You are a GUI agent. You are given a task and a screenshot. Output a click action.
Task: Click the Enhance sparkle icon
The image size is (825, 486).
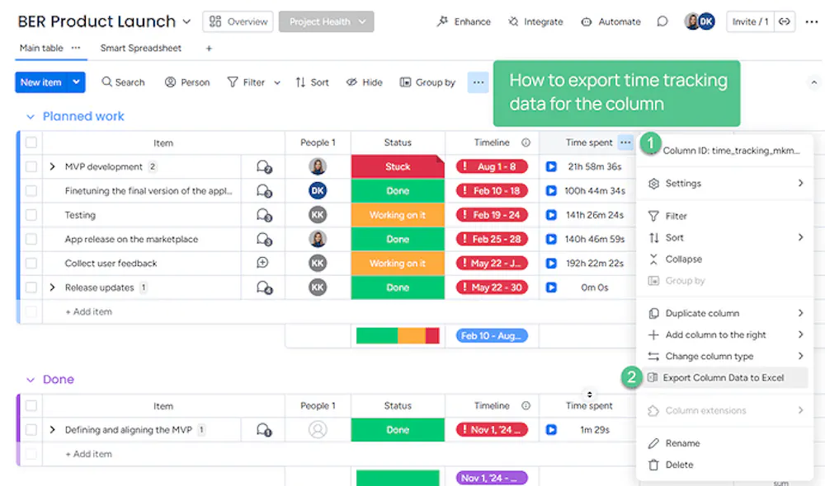pyautogui.click(x=442, y=21)
